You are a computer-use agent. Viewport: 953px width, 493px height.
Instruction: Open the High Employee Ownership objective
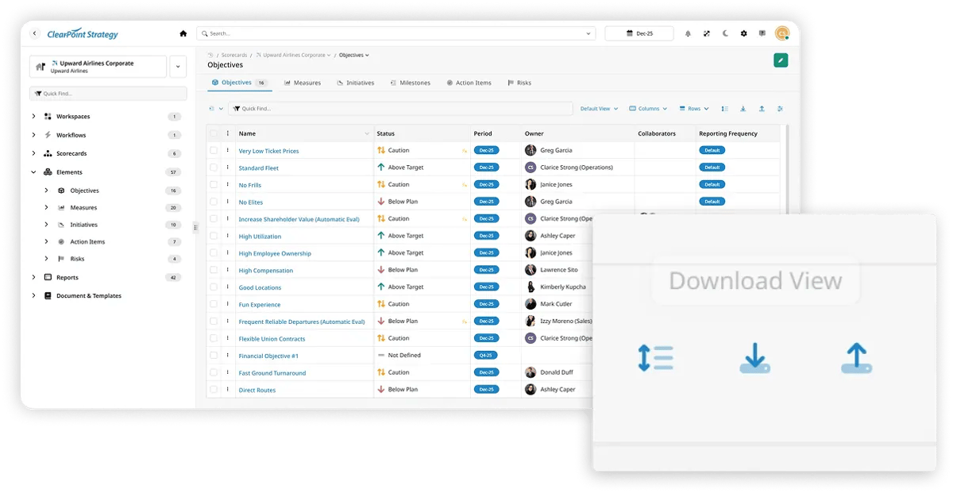pos(275,253)
